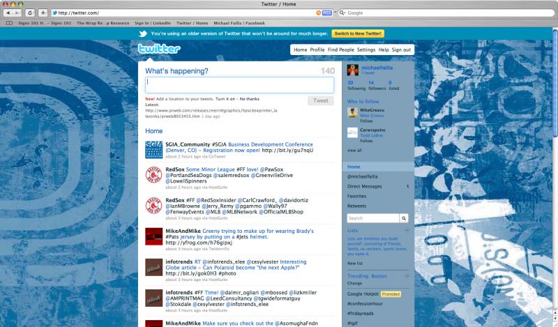558x327 pixels.
Task: Open the michaelfailla username link
Action: click(377, 68)
